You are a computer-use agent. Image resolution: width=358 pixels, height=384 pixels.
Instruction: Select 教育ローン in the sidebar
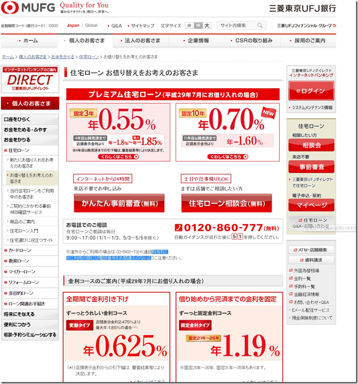click(x=18, y=261)
